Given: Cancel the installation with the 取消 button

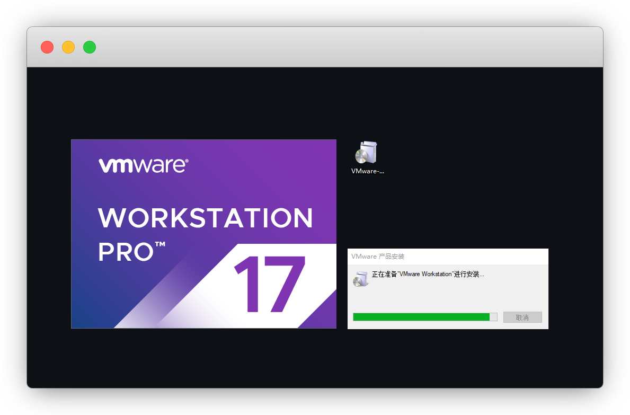Looking at the screenshot, I should coord(522,317).
